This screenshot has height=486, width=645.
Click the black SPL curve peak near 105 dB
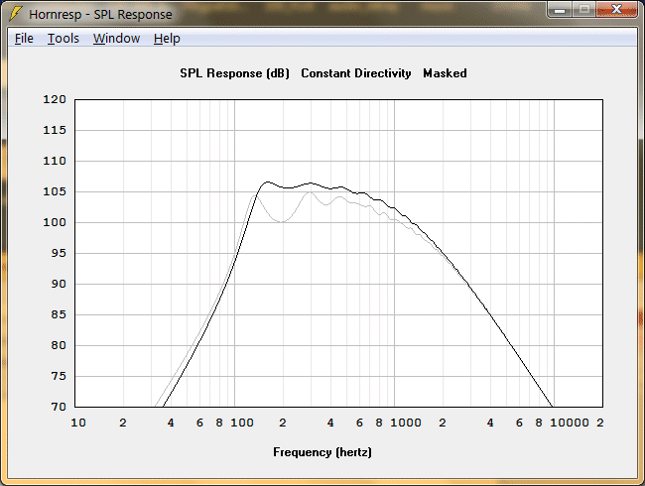pyautogui.click(x=267, y=182)
